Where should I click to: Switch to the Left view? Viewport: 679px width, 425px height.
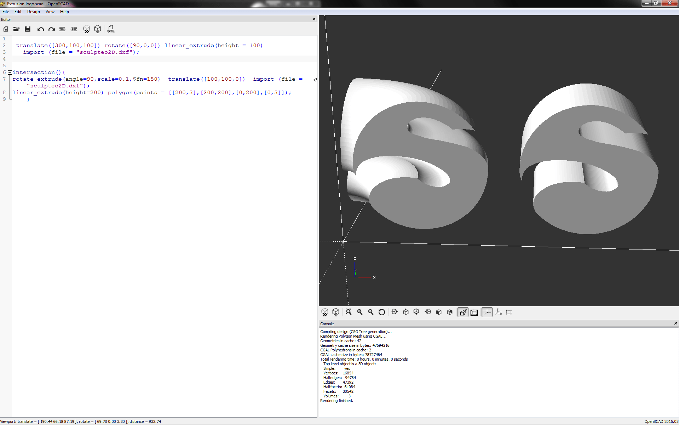428,312
